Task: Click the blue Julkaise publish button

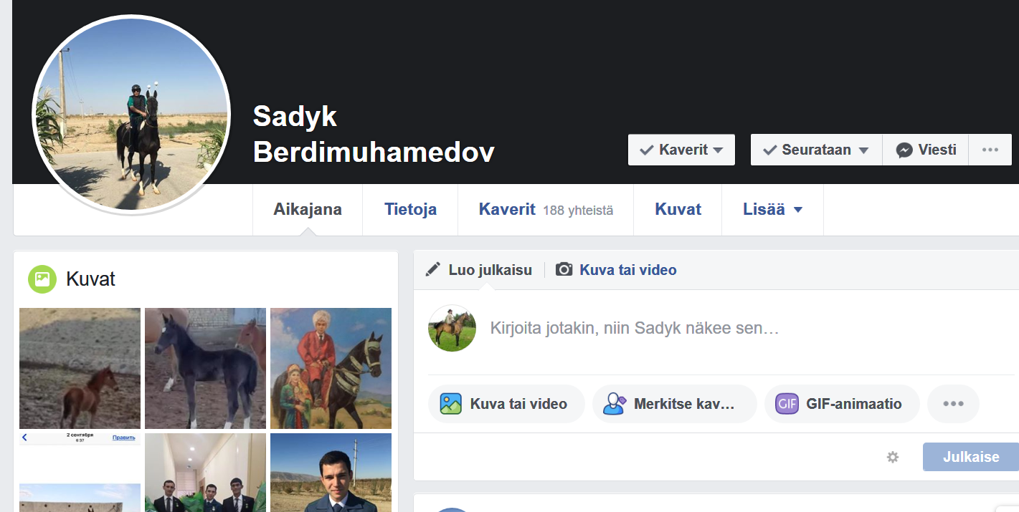Action: point(971,457)
